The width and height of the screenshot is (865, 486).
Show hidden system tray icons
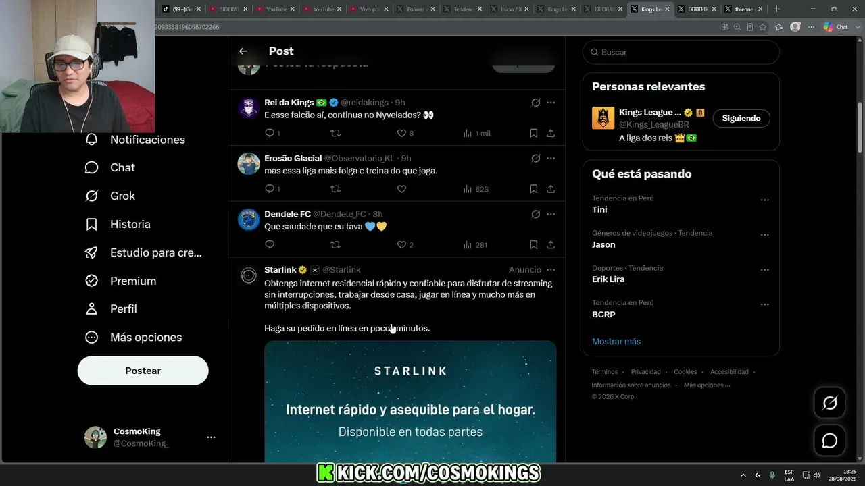click(743, 475)
